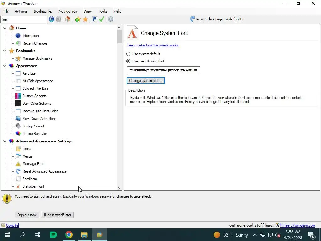Click the Theme Behavior palette icon
The width and height of the screenshot is (321, 241).
pyautogui.click(x=18, y=134)
